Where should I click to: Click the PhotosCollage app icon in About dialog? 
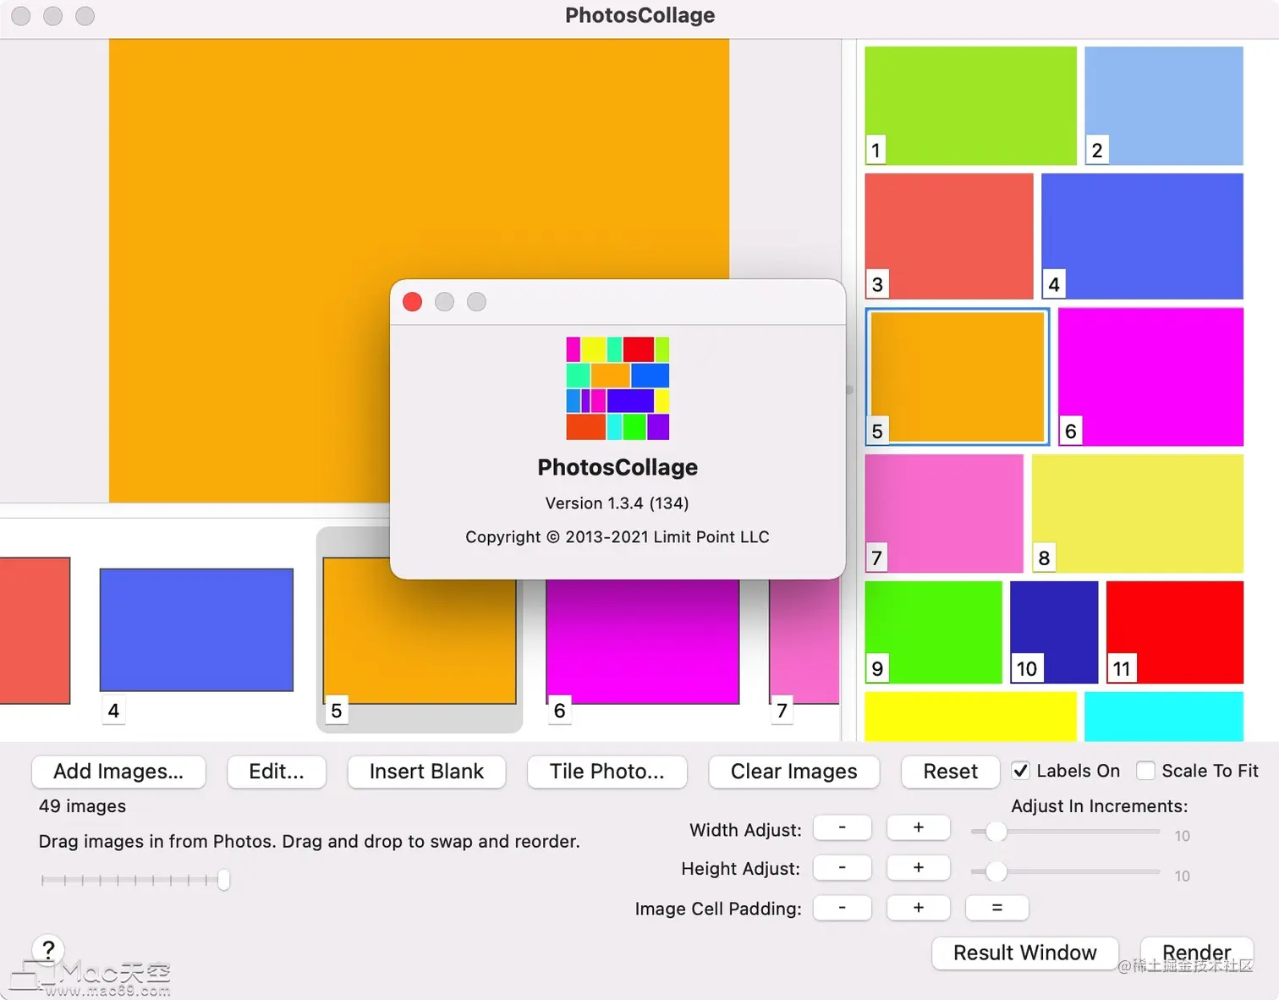[618, 388]
